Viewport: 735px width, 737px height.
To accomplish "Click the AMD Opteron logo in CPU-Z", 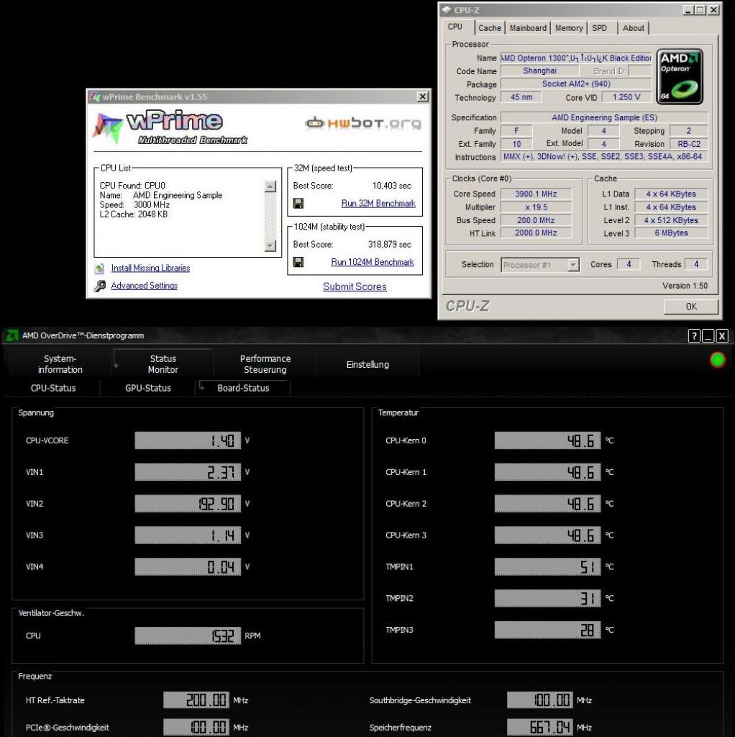I will coord(680,76).
